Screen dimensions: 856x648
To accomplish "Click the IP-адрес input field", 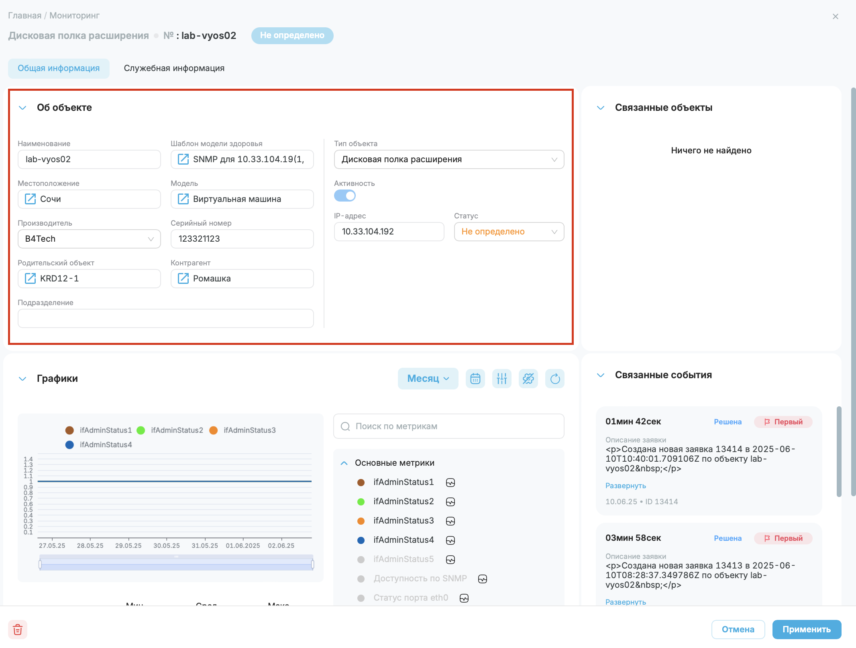I will point(389,232).
